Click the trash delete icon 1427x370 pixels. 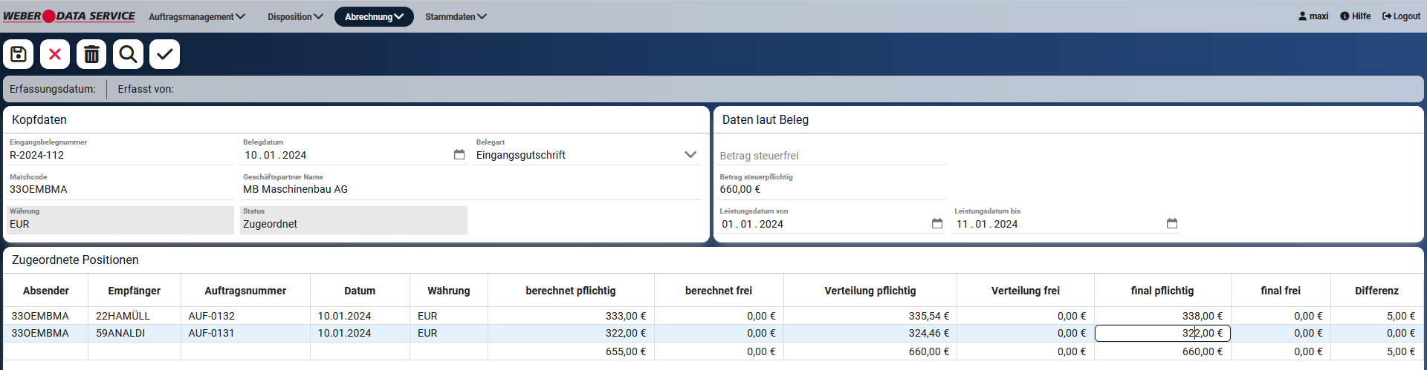tap(91, 54)
